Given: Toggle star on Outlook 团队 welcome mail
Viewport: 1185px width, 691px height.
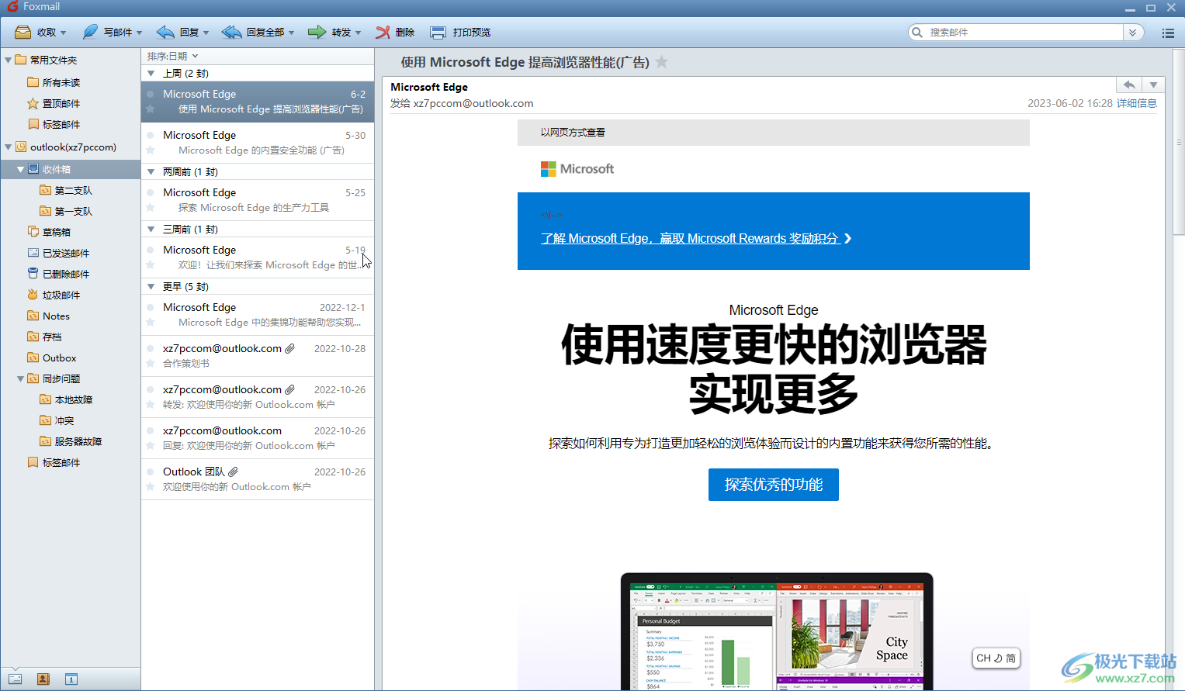Looking at the screenshot, I should click(x=151, y=487).
